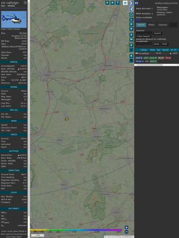The image size is (179, 238).
Task: Expand sidebar with the right chevron
Action: coord(131,3)
